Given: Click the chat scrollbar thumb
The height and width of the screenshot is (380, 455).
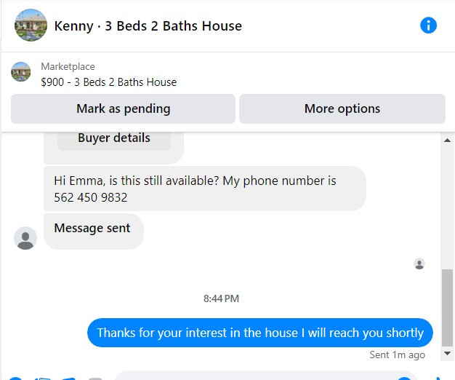Looking at the screenshot, I should coord(447,308).
